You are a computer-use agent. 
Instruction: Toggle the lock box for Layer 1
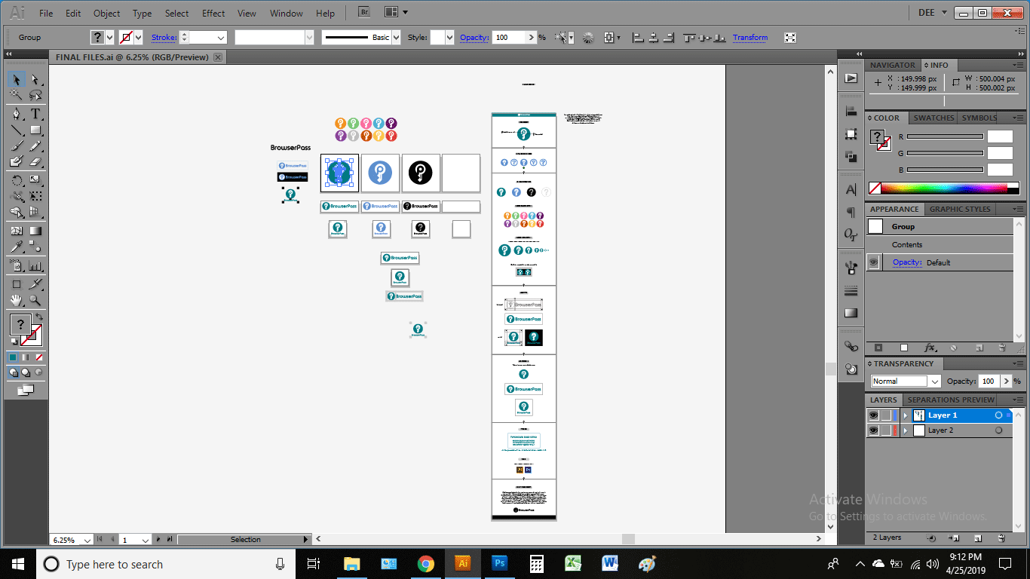point(886,415)
